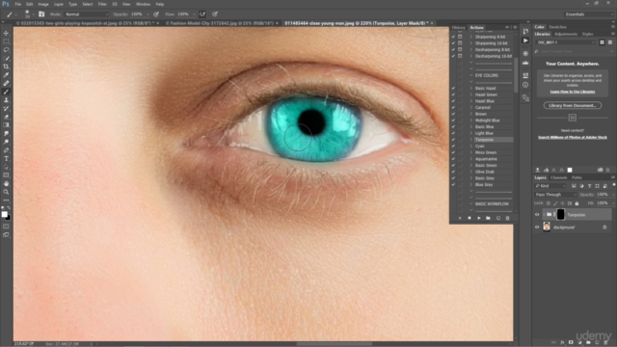Image resolution: width=617 pixels, height=347 pixels.
Task: Expand the Midnight Blue action
Action: [x=471, y=120]
